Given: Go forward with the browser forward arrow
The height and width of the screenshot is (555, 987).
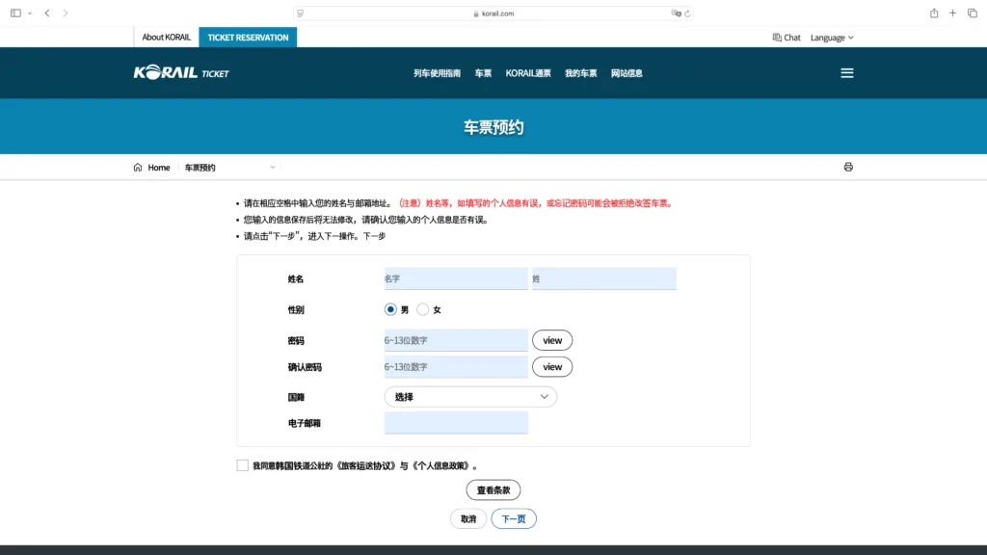Looking at the screenshot, I should tap(66, 13).
